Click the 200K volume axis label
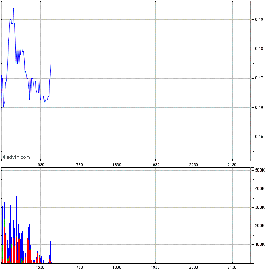 pyautogui.click(x=260, y=226)
